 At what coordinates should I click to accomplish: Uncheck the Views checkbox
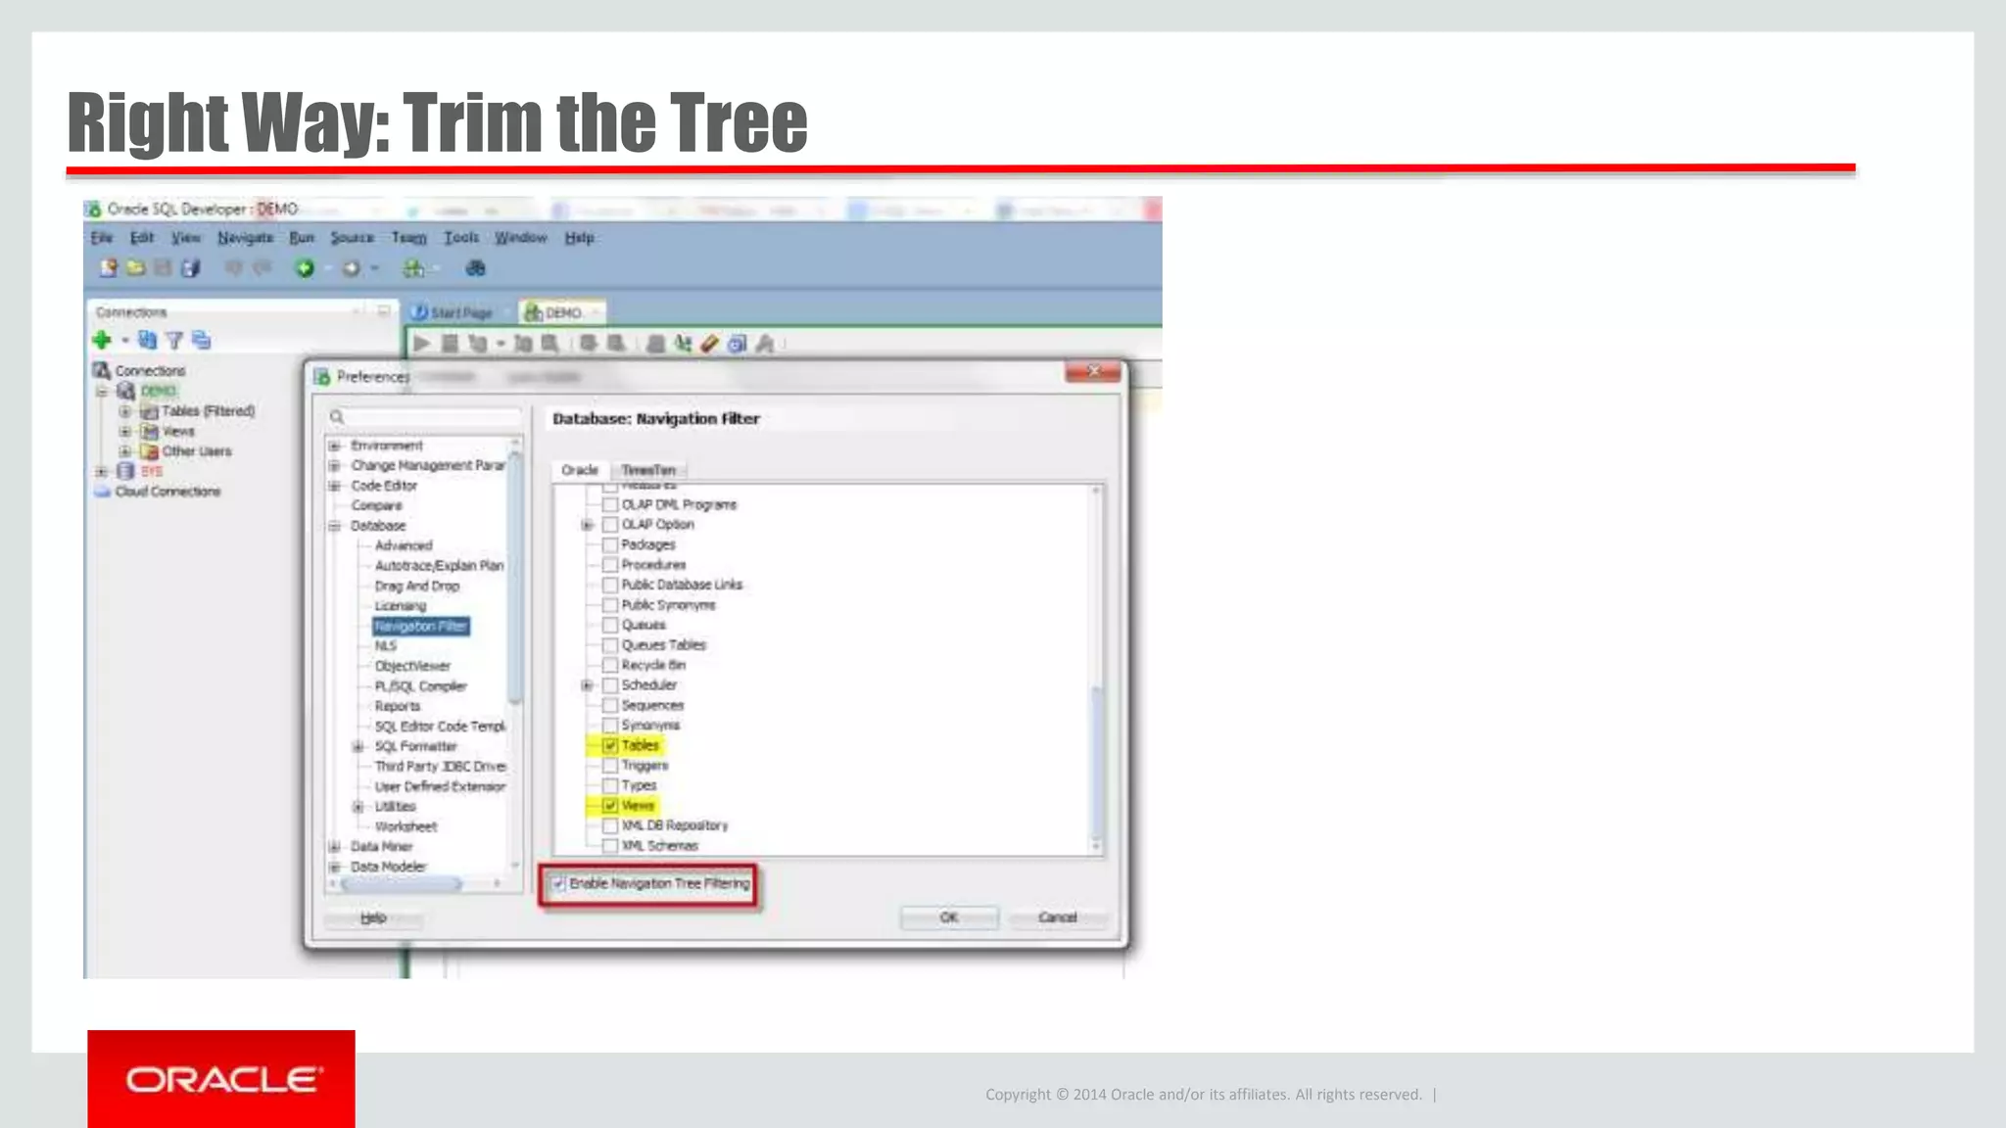[610, 806]
